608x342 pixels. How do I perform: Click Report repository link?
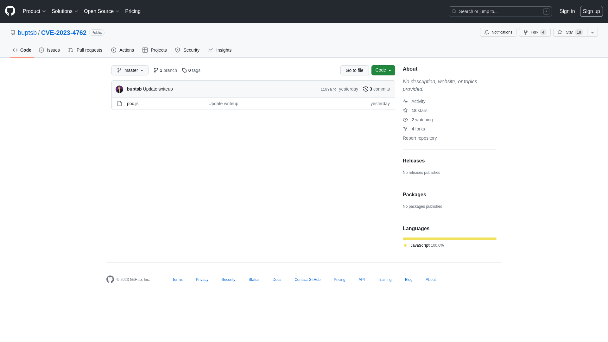[420, 138]
